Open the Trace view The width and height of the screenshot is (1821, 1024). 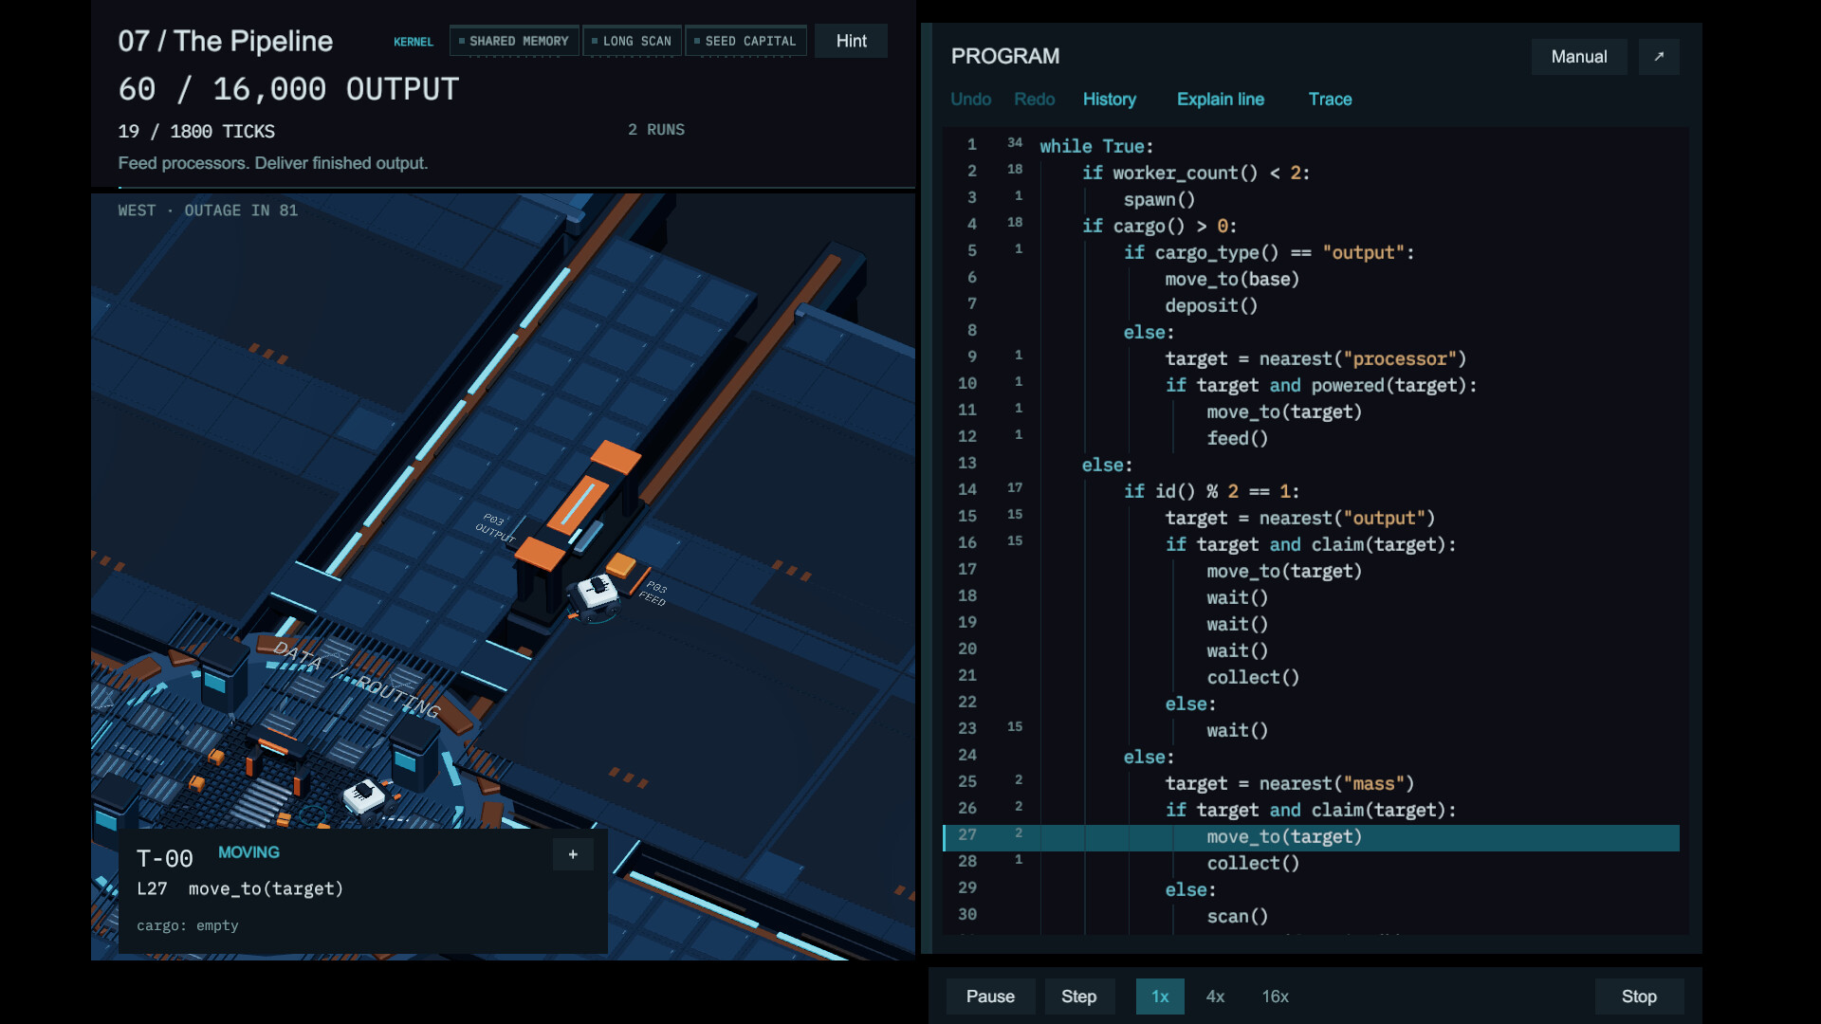[1330, 100]
